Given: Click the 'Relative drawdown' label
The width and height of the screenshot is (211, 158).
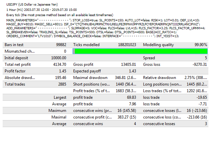Looking at the screenshot, I should click(x=160, y=78).
